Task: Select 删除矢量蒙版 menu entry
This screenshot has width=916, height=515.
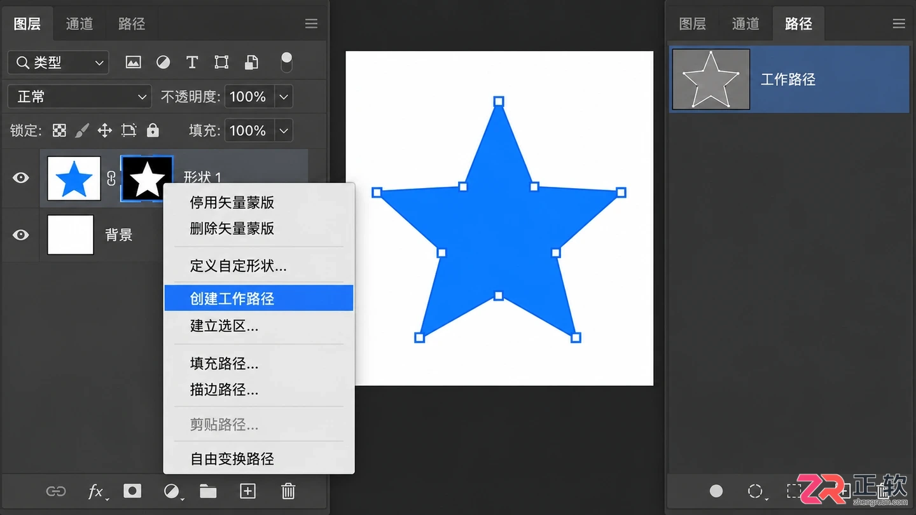Action: pyautogui.click(x=258, y=228)
